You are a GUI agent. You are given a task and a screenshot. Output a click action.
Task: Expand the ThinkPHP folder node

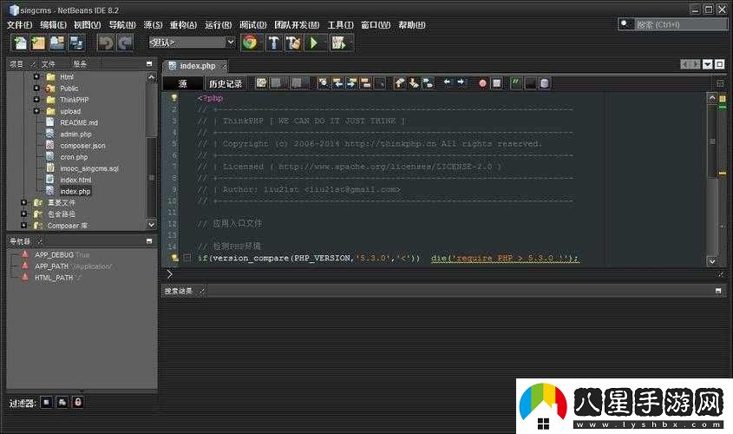36,99
